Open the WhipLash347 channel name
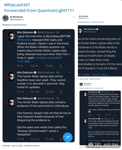The image size is (122, 150). pyautogui.click(x=17, y=5)
